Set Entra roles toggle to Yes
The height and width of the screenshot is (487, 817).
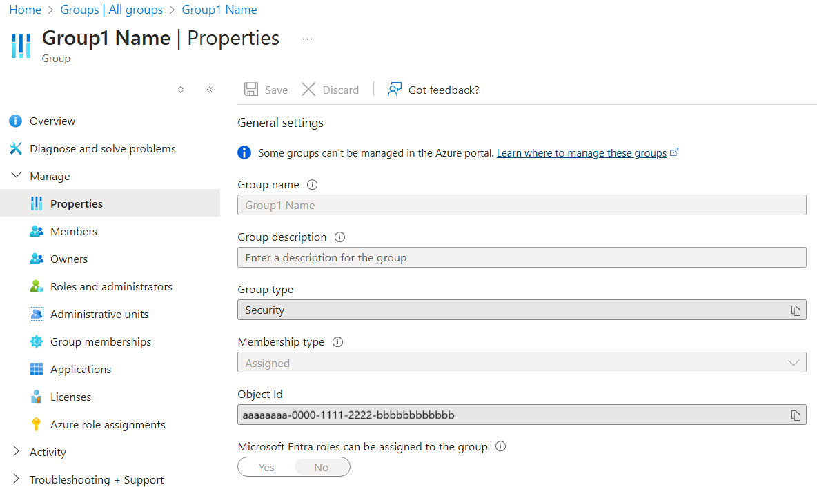pos(266,467)
